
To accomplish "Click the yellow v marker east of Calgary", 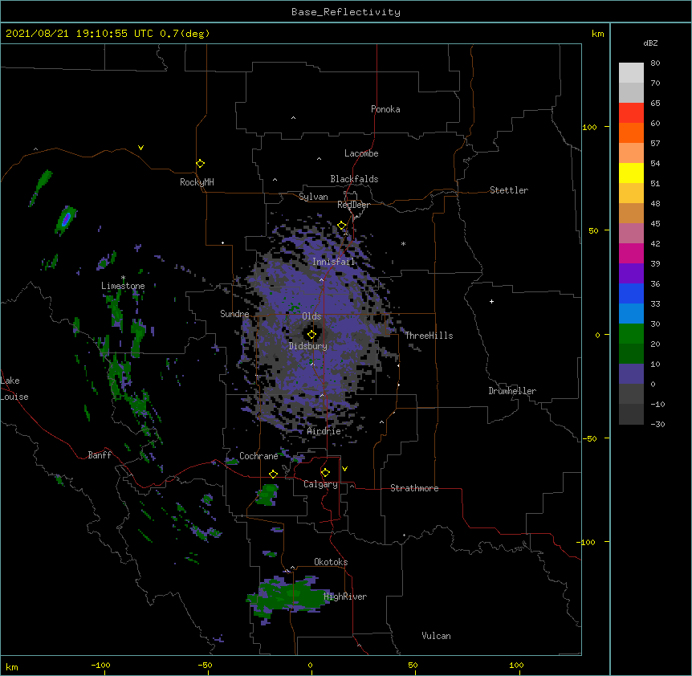I will pos(344,469).
